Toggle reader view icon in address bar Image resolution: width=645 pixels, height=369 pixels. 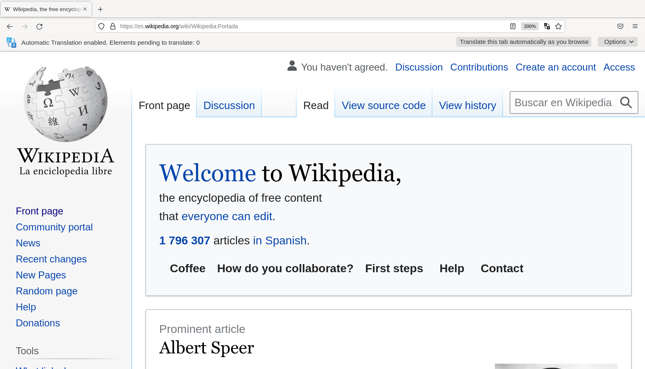tap(512, 26)
